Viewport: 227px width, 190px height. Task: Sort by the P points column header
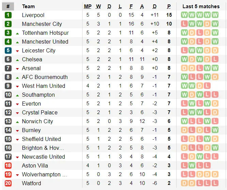[169, 6]
